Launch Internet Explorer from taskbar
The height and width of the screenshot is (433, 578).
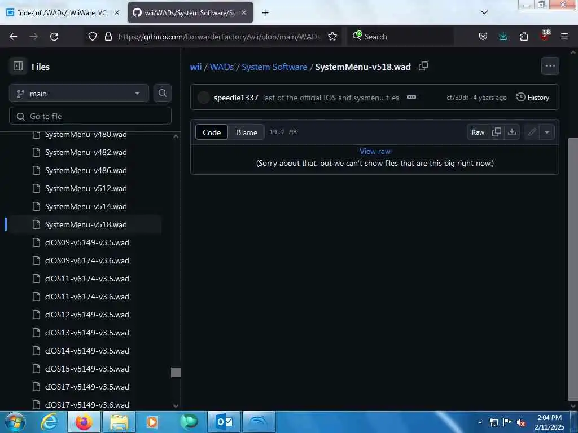point(49,422)
